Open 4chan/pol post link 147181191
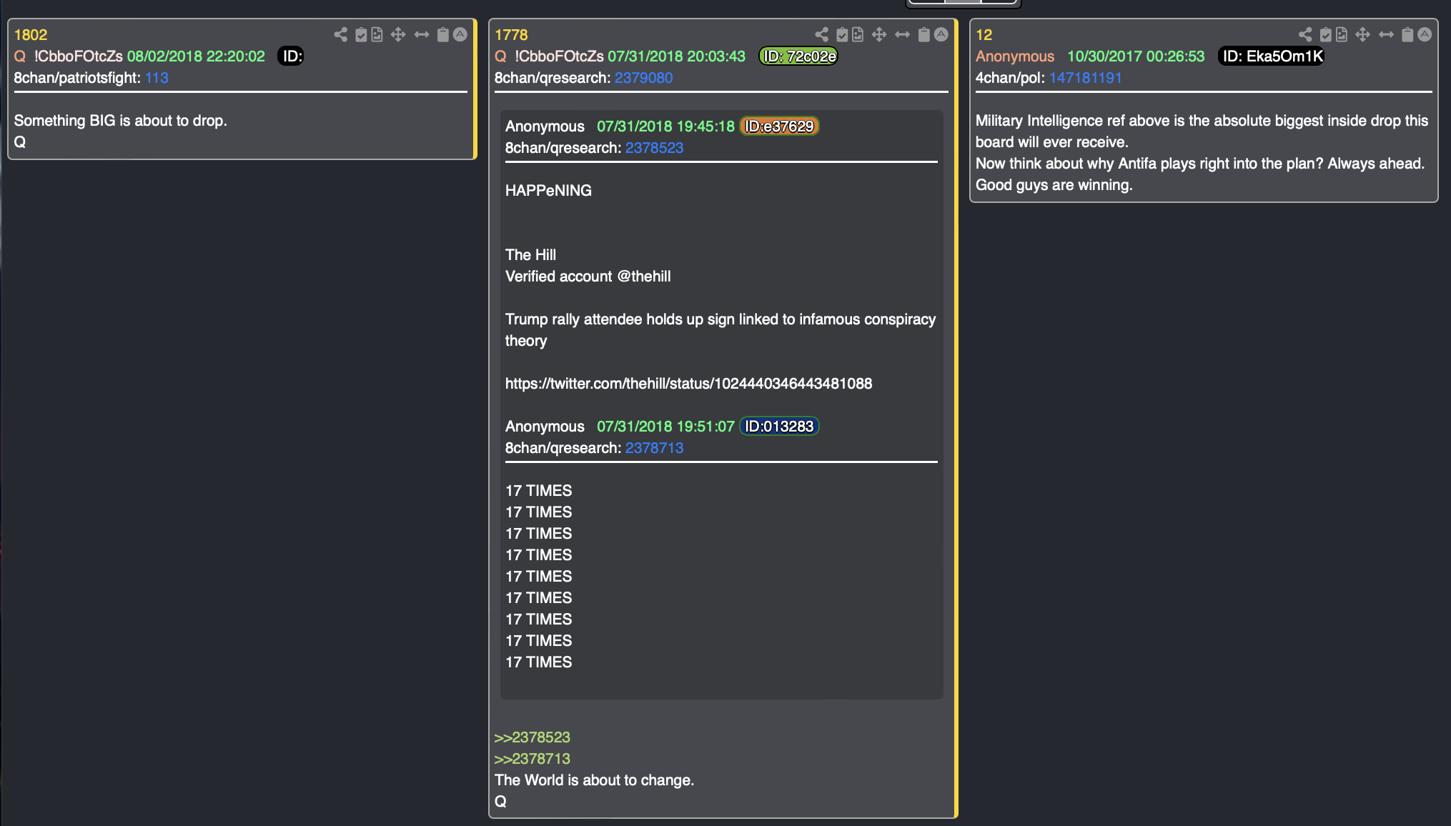Screen dimensions: 1451x826 1085,77
